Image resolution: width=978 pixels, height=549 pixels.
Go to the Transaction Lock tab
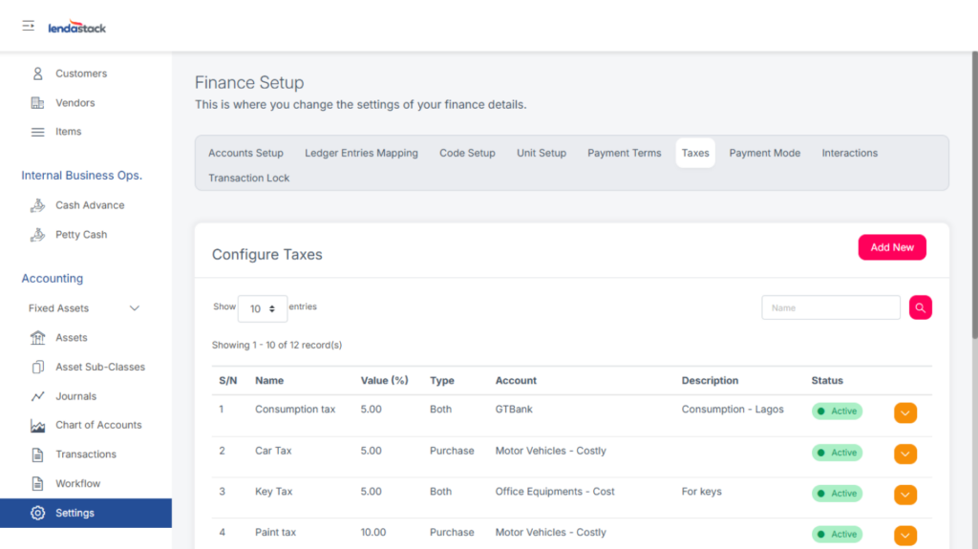248,179
